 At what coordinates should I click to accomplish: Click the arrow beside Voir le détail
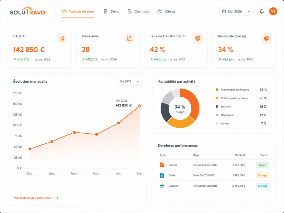57,198
